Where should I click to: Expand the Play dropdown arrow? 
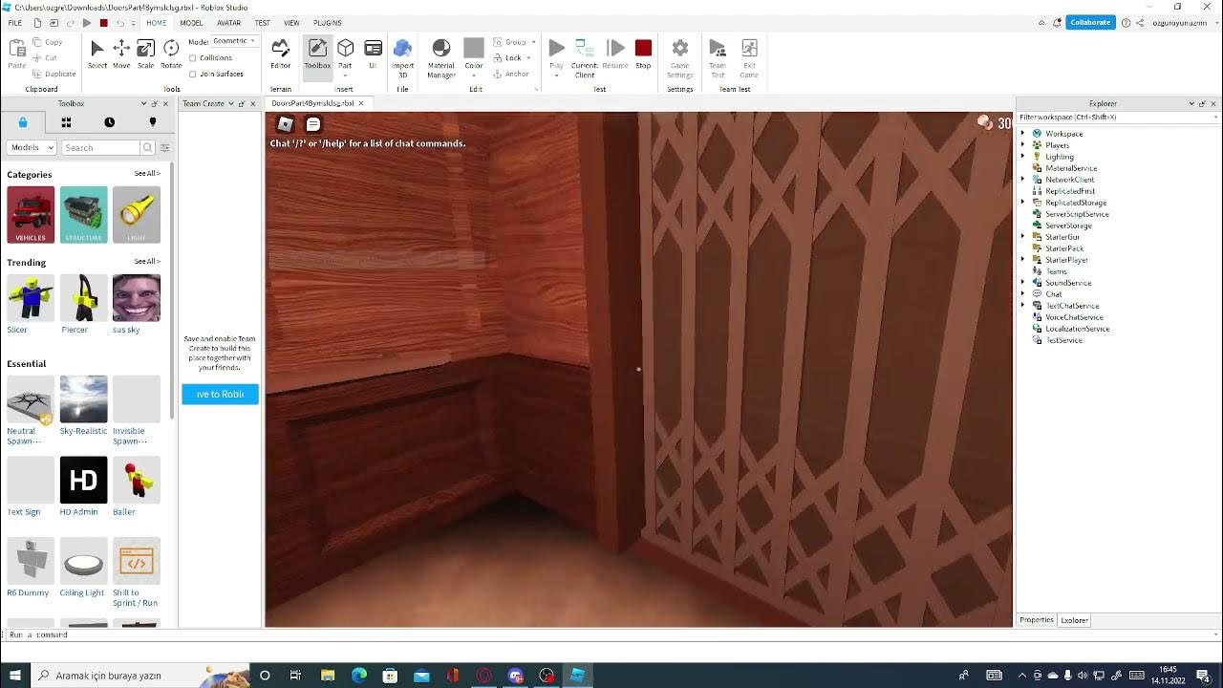click(x=556, y=75)
